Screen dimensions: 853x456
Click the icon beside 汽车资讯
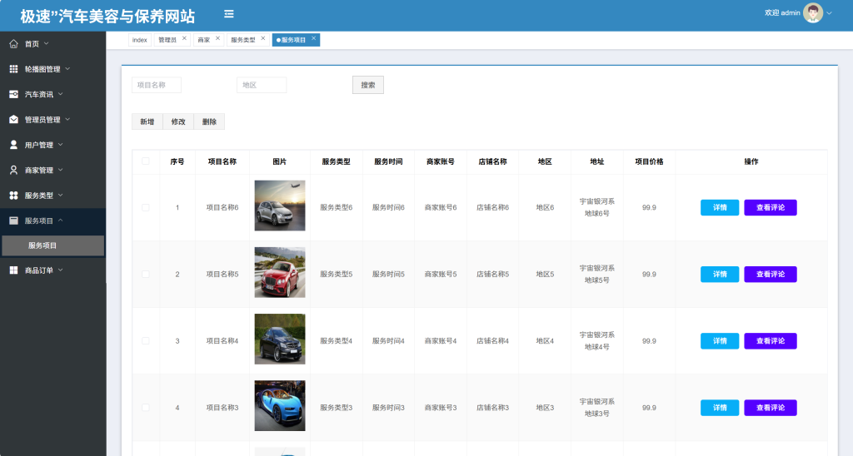click(13, 94)
